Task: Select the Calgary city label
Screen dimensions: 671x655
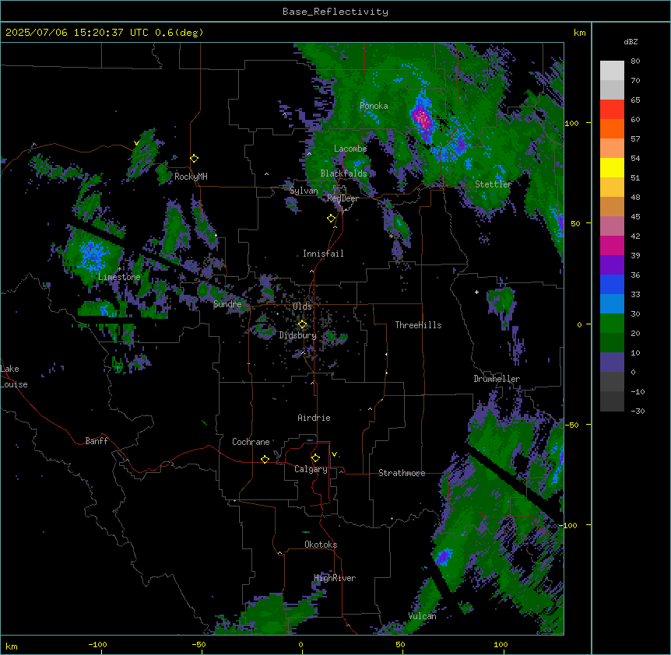Action: pyautogui.click(x=311, y=469)
